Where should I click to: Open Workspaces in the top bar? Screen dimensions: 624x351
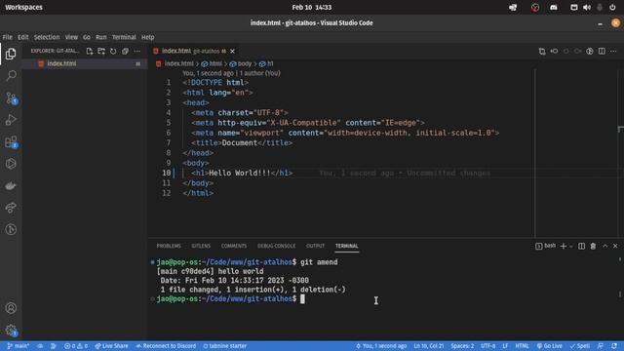click(23, 7)
